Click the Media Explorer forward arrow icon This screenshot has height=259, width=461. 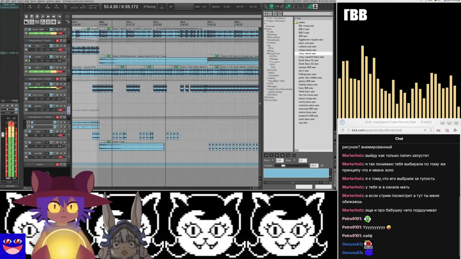270,14
